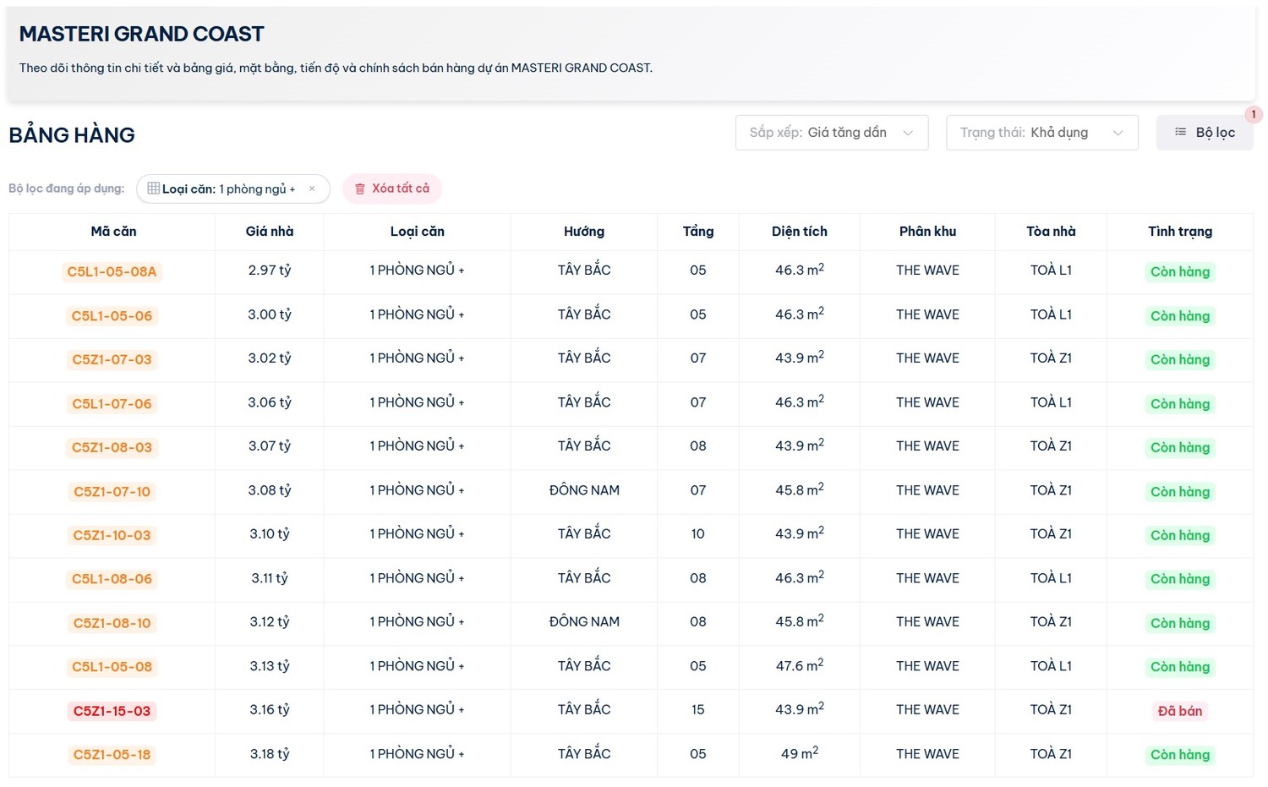Image resolution: width=1268 pixels, height=787 pixels.
Task: Click Còn hàng badge for C5L1-05-06
Action: coord(1179,316)
